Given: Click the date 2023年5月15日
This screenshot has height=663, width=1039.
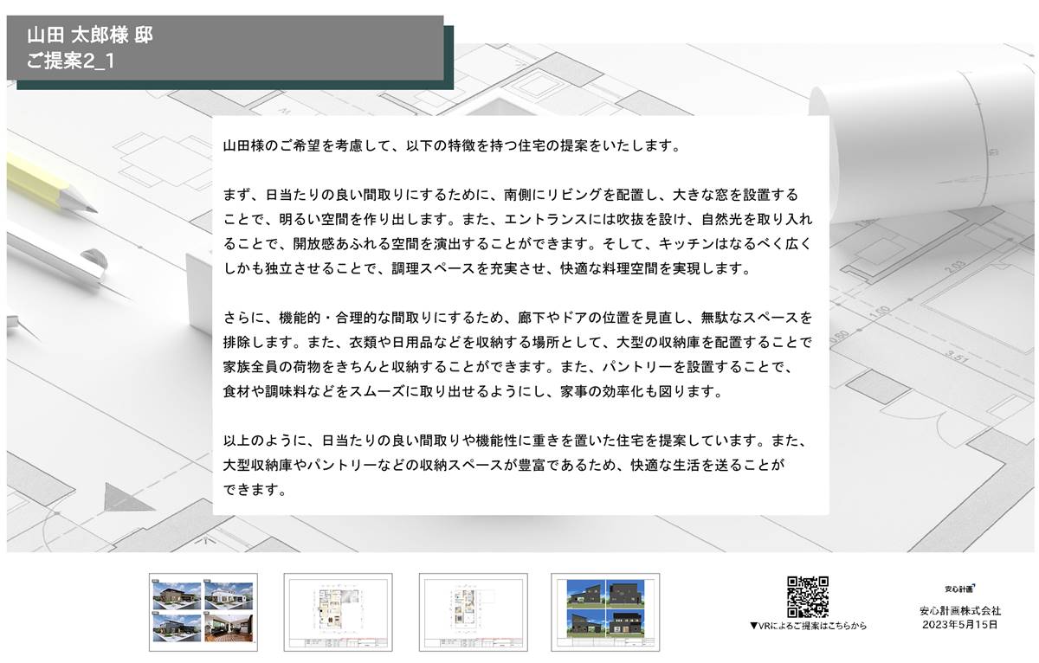Looking at the screenshot, I should click(960, 624).
